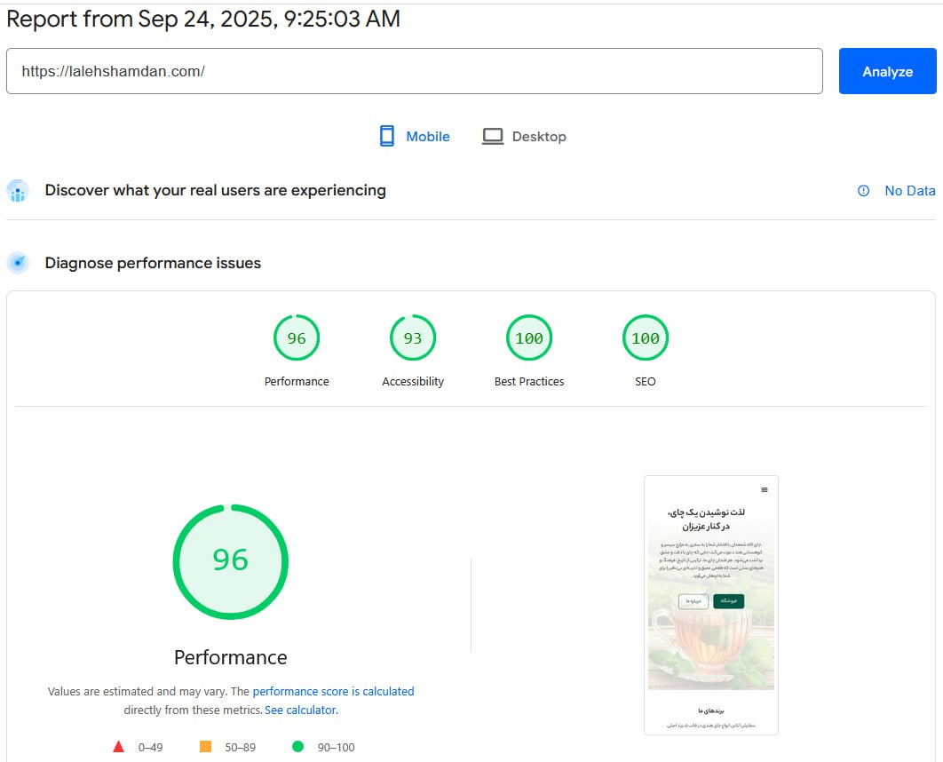
Task: Click the mobile page screenshot thumbnail
Action: point(710,605)
